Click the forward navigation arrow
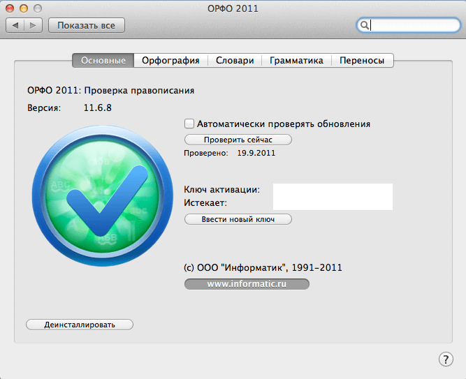The image size is (466, 379). (33, 26)
